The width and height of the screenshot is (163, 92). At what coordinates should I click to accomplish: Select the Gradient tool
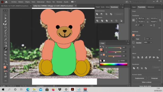pyautogui.click(x=6, y=46)
